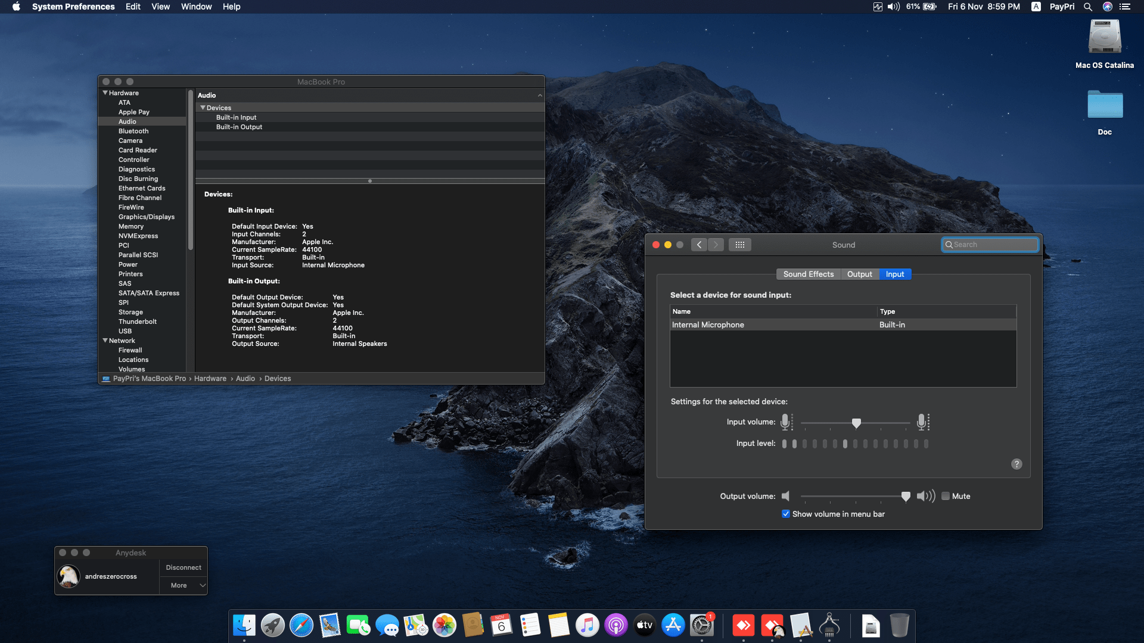This screenshot has width=1144, height=643.
Task: Click the back arrow in Sound window
Action: click(x=700, y=245)
